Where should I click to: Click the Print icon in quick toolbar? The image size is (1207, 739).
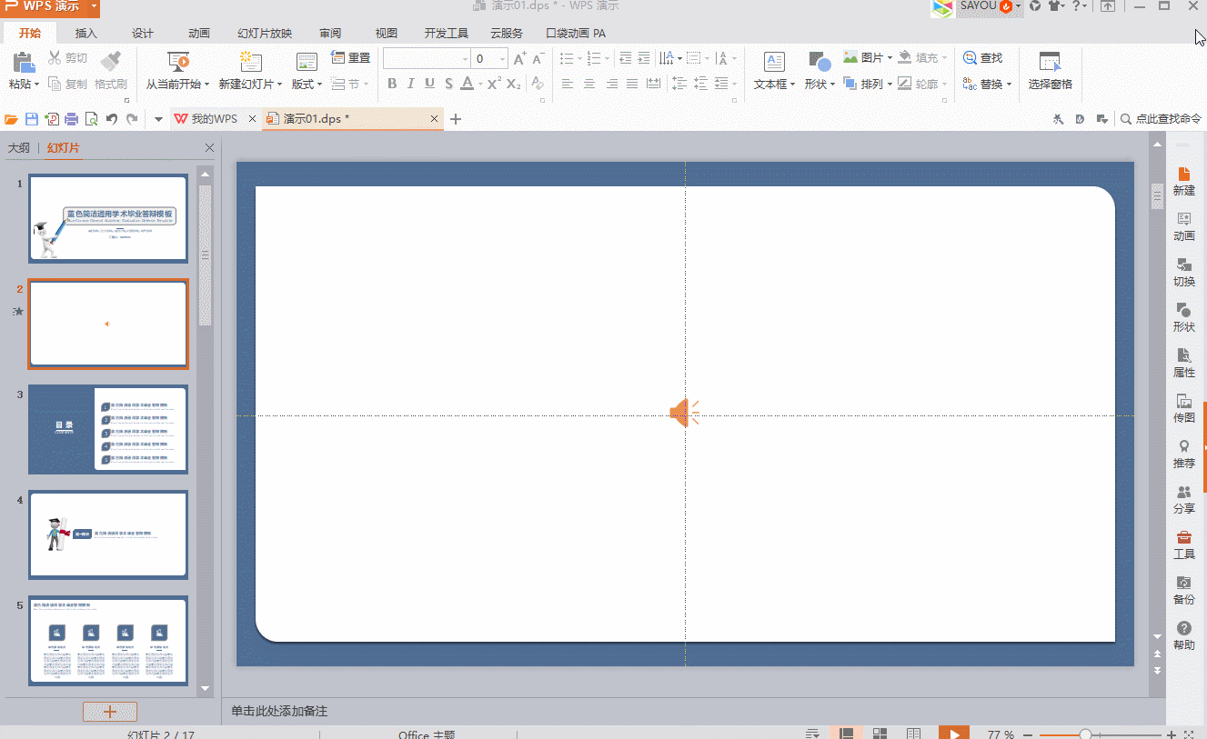tap(71, 119)
